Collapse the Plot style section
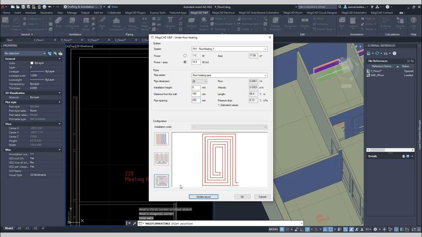Image resolution: width=422 pixels, height=237 pixels. [x=60, y=102]
